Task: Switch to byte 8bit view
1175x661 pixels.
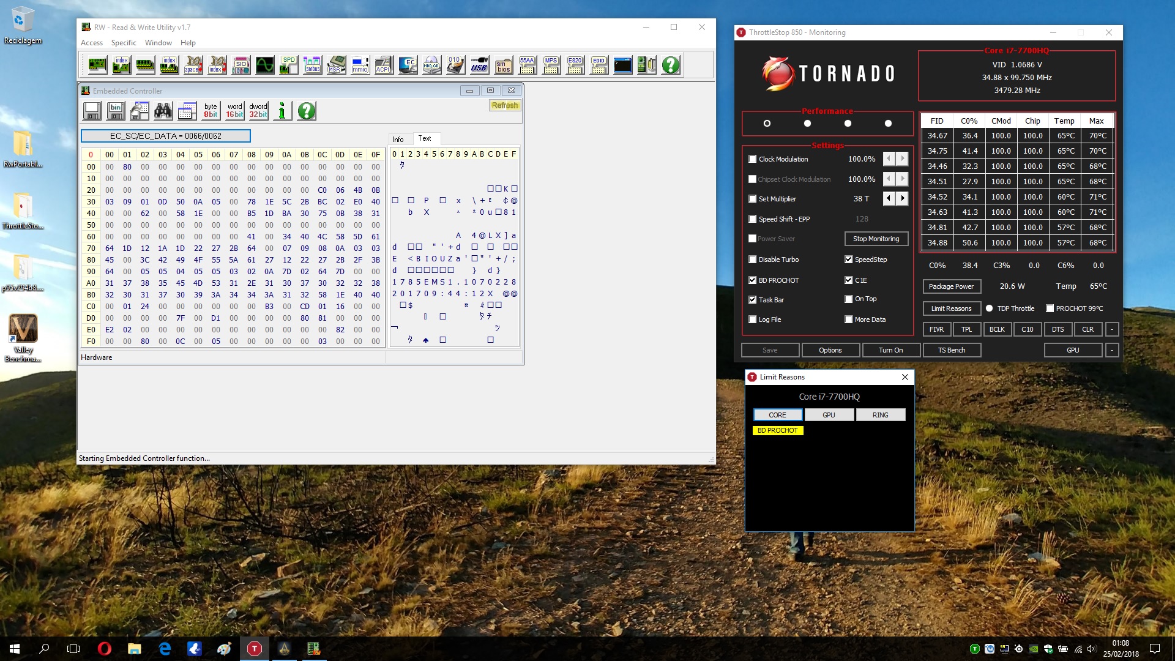Action: (x=211, y=111)
